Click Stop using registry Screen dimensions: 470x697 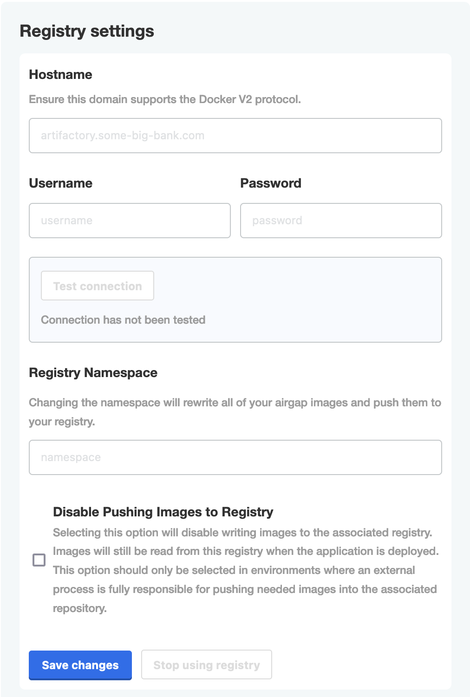coord(206,664)
